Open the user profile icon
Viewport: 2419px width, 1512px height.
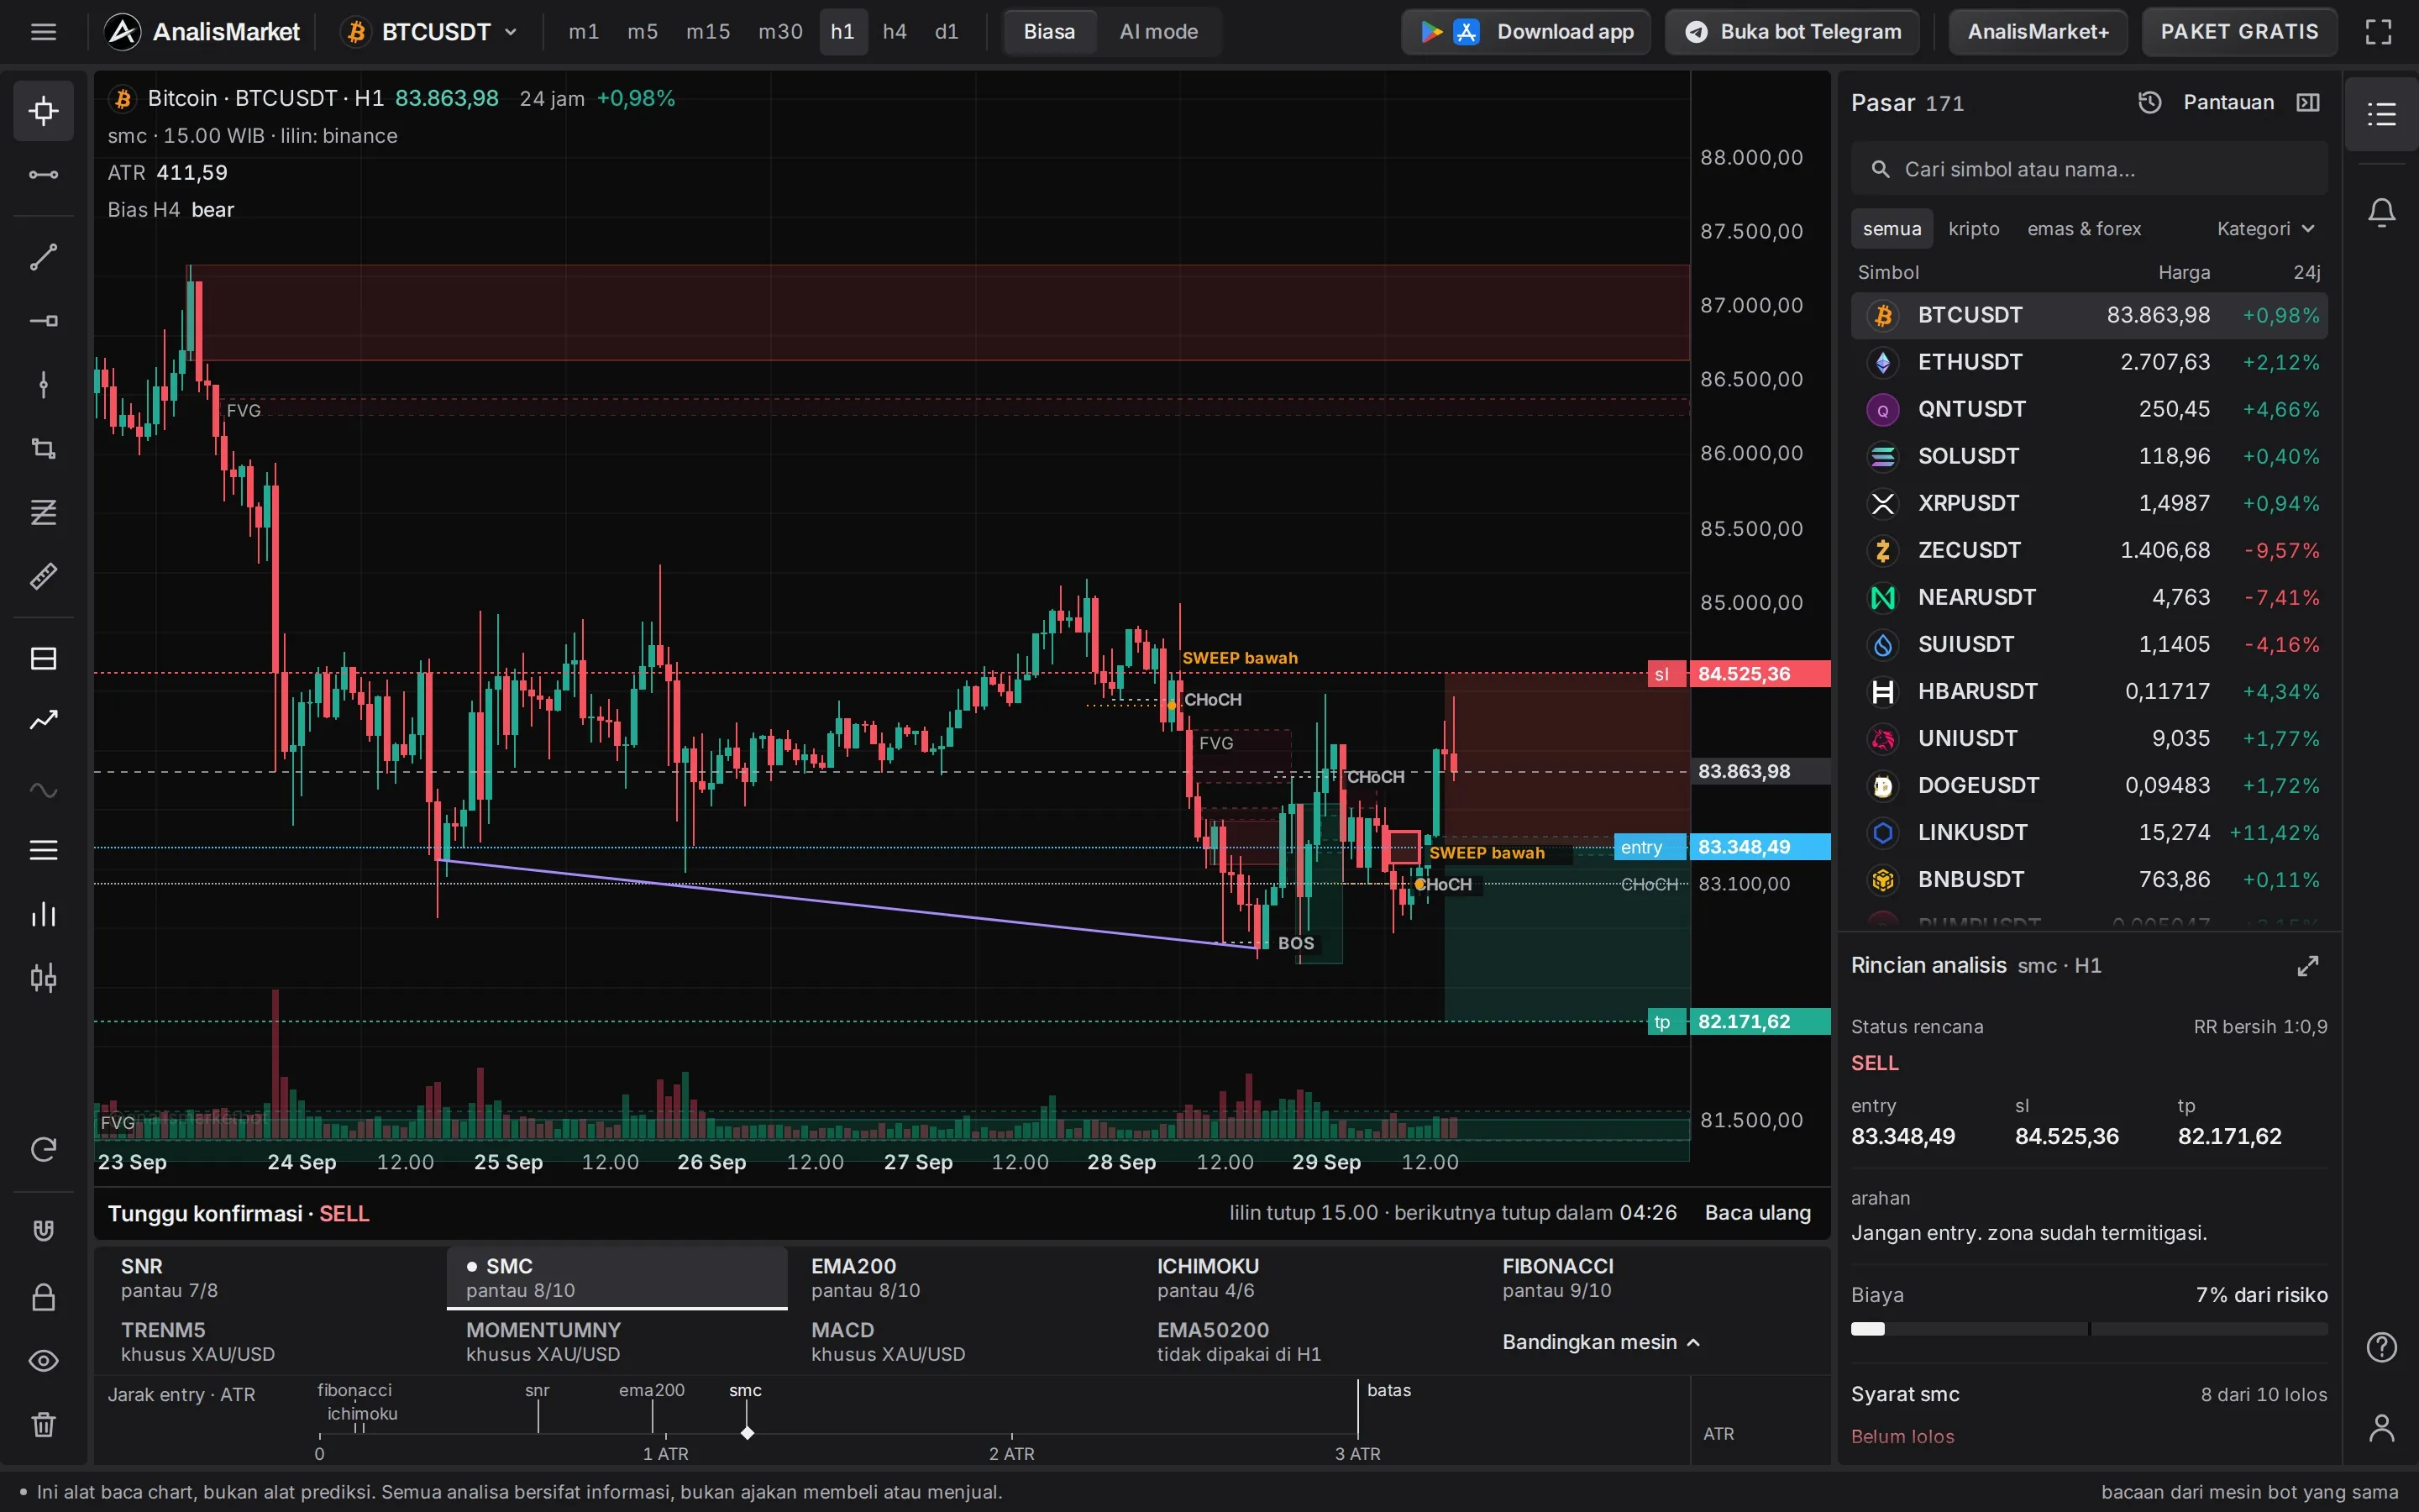2382,1428
